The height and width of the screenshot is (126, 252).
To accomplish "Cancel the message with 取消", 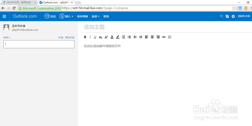I will [x=106, y=16].
